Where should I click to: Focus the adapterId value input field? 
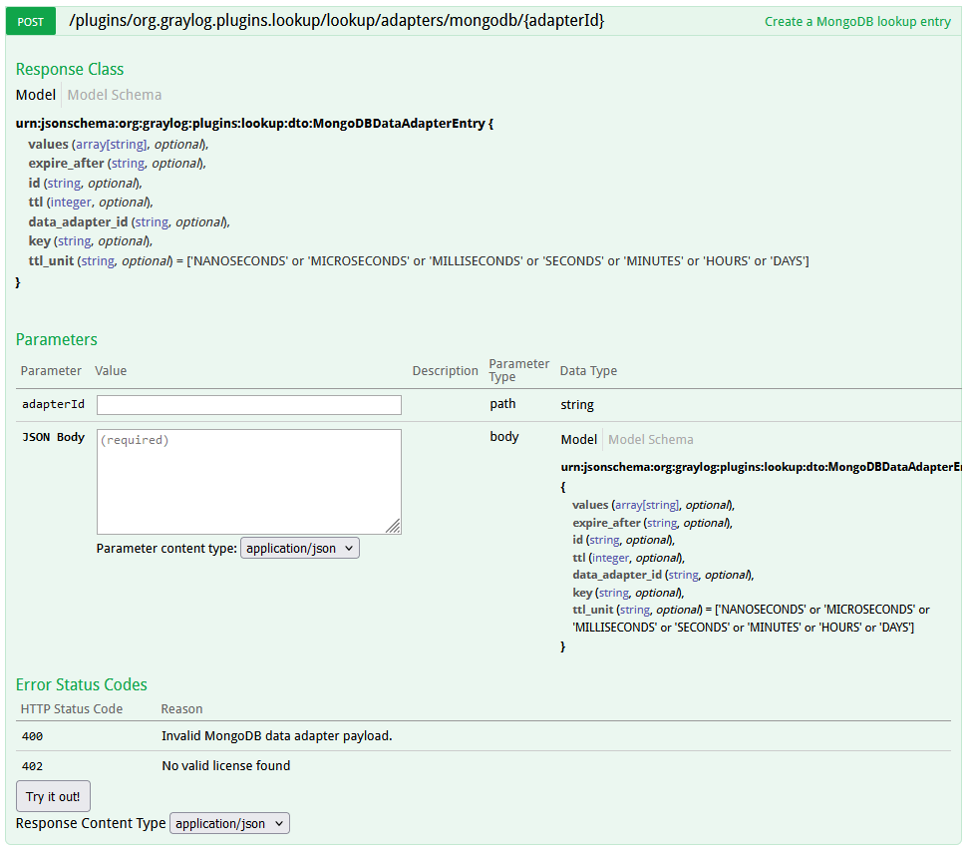coord(248,405)
